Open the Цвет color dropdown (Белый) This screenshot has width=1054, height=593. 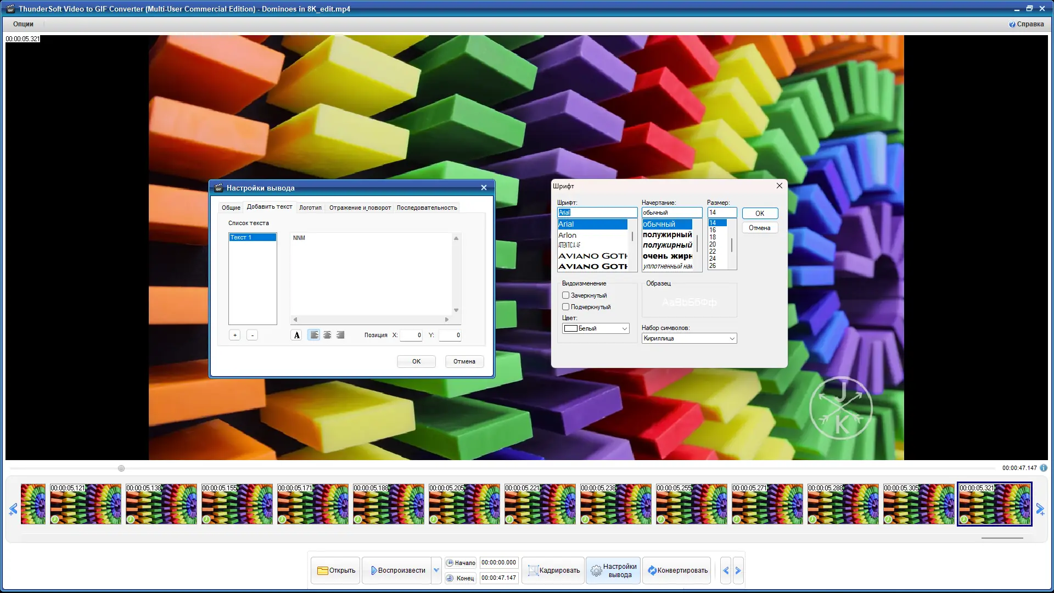[596, 328]
